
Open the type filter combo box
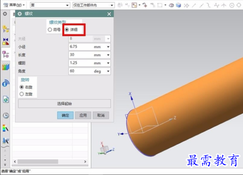(x=50, y=5)
